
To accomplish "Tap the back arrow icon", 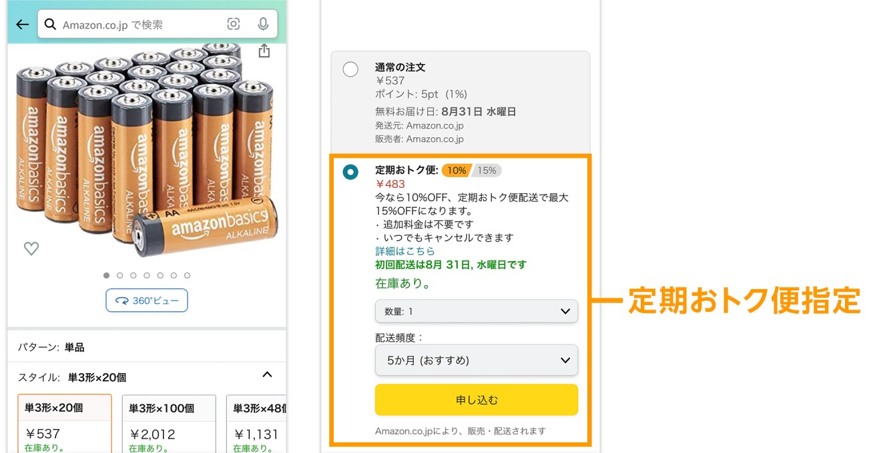I will 23,25.
